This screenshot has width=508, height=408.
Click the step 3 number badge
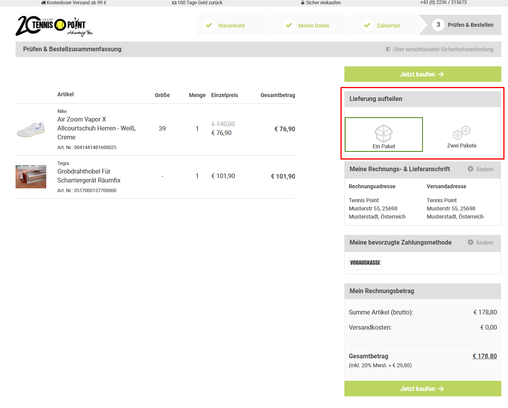coord(438,25)
